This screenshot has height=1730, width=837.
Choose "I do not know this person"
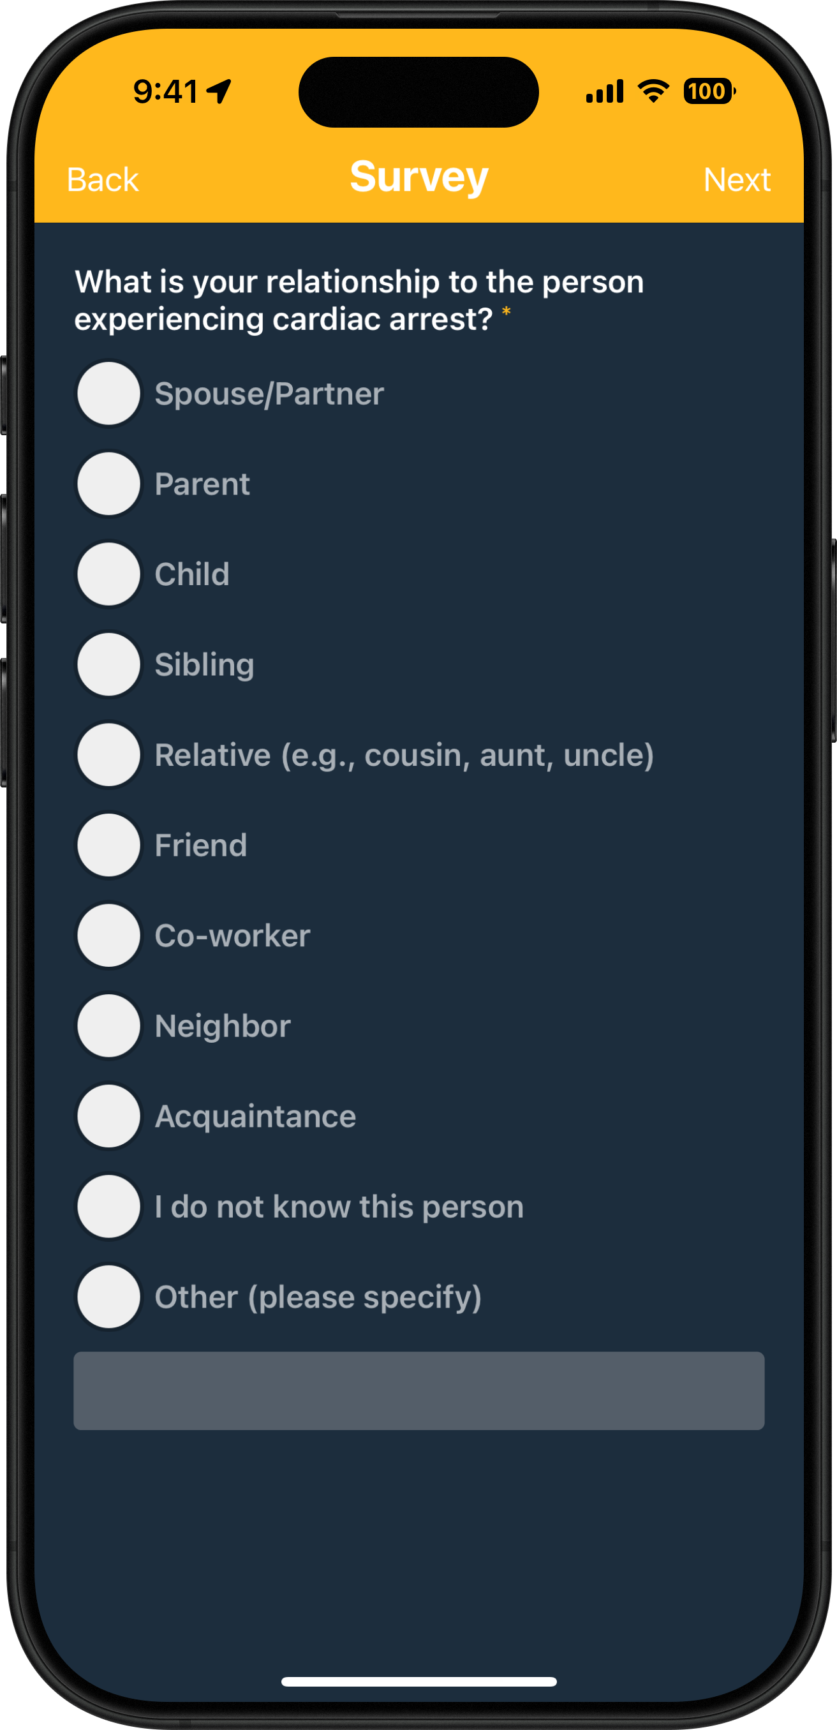point(108,1206)
